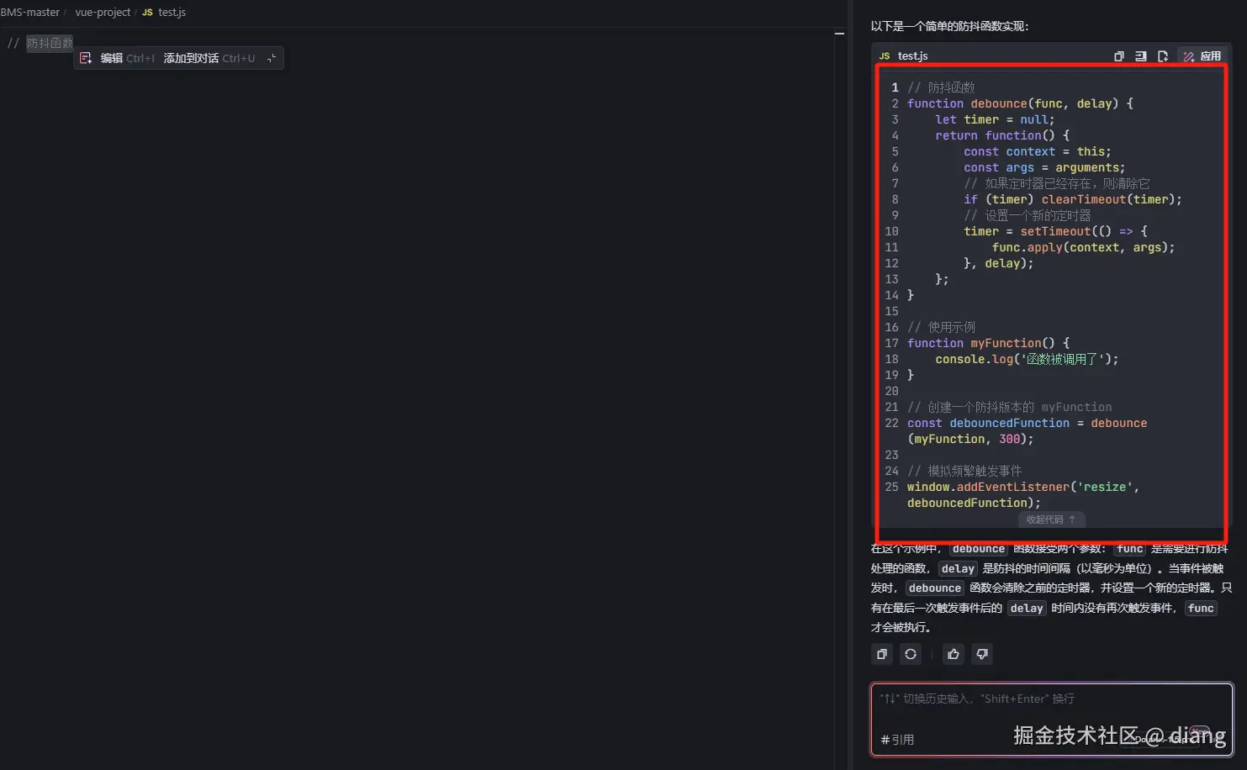
Task: Click the clearTimeout(timer) code line
Action: (x=1073, y=199)
